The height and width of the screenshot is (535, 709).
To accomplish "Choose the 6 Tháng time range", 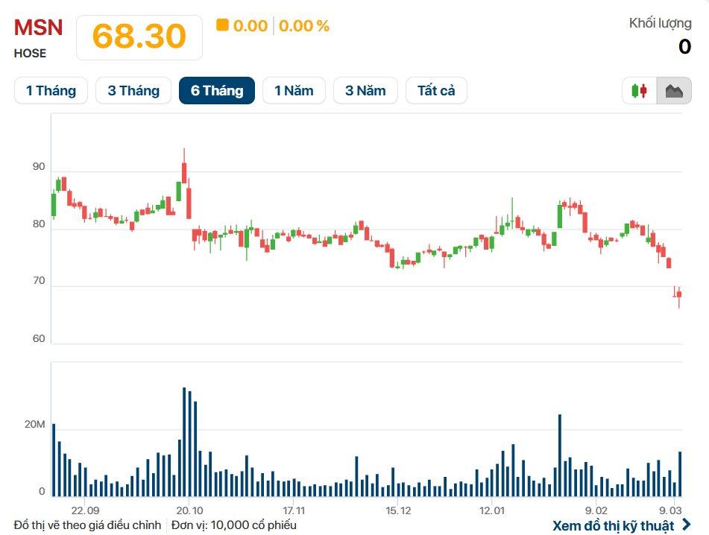I will (217, 91).
